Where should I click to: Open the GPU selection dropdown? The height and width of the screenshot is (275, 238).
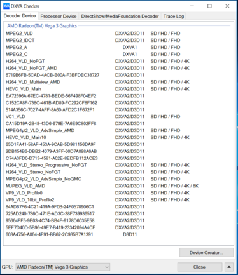click(63, 267)
